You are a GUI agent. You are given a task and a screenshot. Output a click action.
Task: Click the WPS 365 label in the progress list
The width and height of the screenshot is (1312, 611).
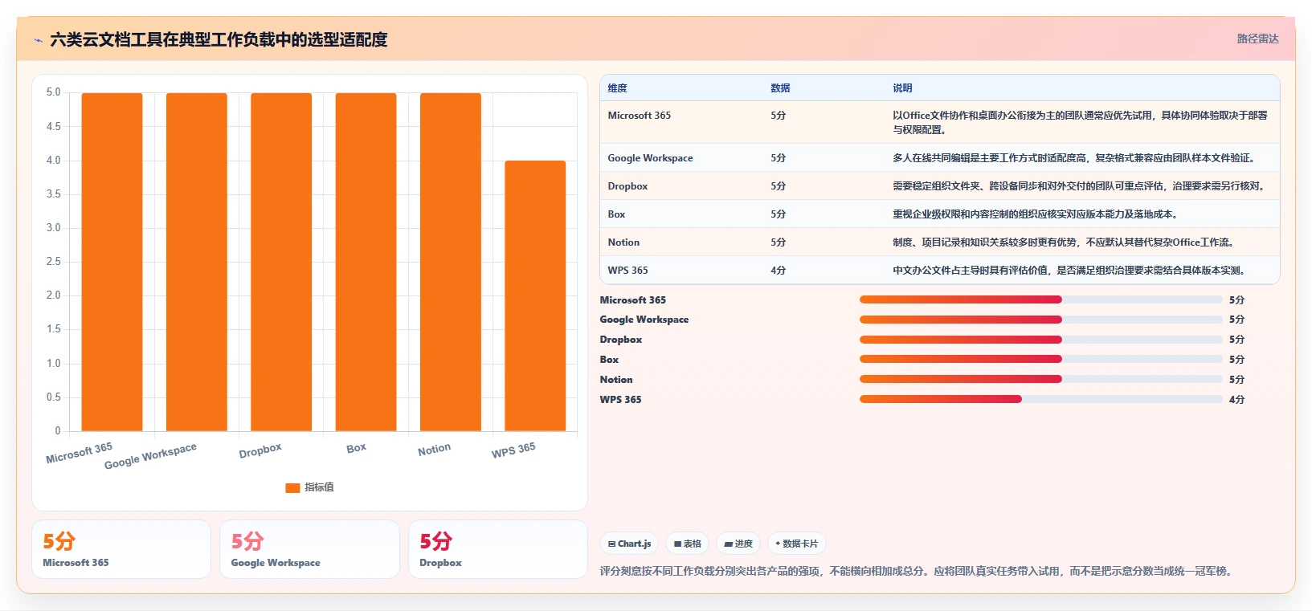pyautogui.click(x=621, y=400)
